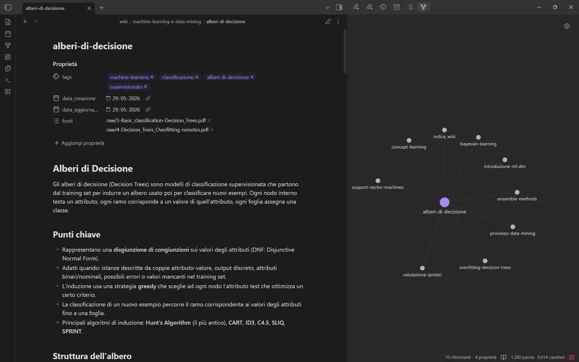
Task: Open the command palette from the left ribbon
Action: click(x=8, y=80)
